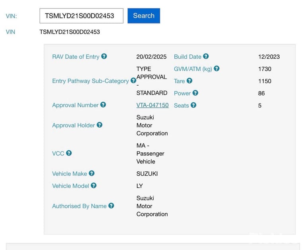The height and width of the screenshot is (250, 305).
Task: Click help icon beside Approval Holder
Action: coord(99,125)
